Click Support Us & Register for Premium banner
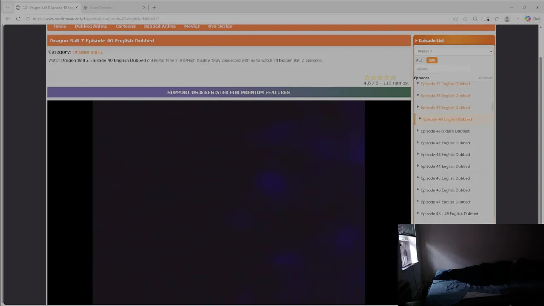The image size is (544, 306). (x=229, y=92)
